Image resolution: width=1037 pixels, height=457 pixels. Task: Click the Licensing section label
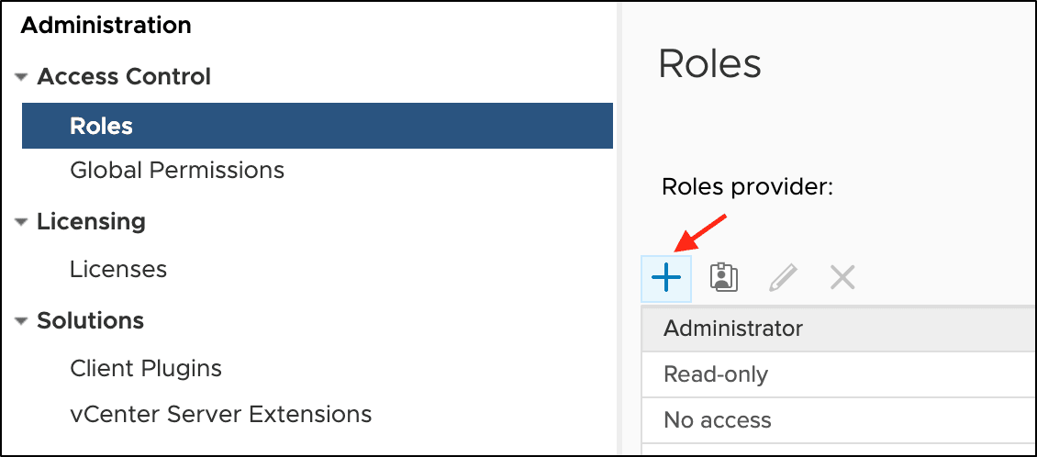(x=91, y=221)
